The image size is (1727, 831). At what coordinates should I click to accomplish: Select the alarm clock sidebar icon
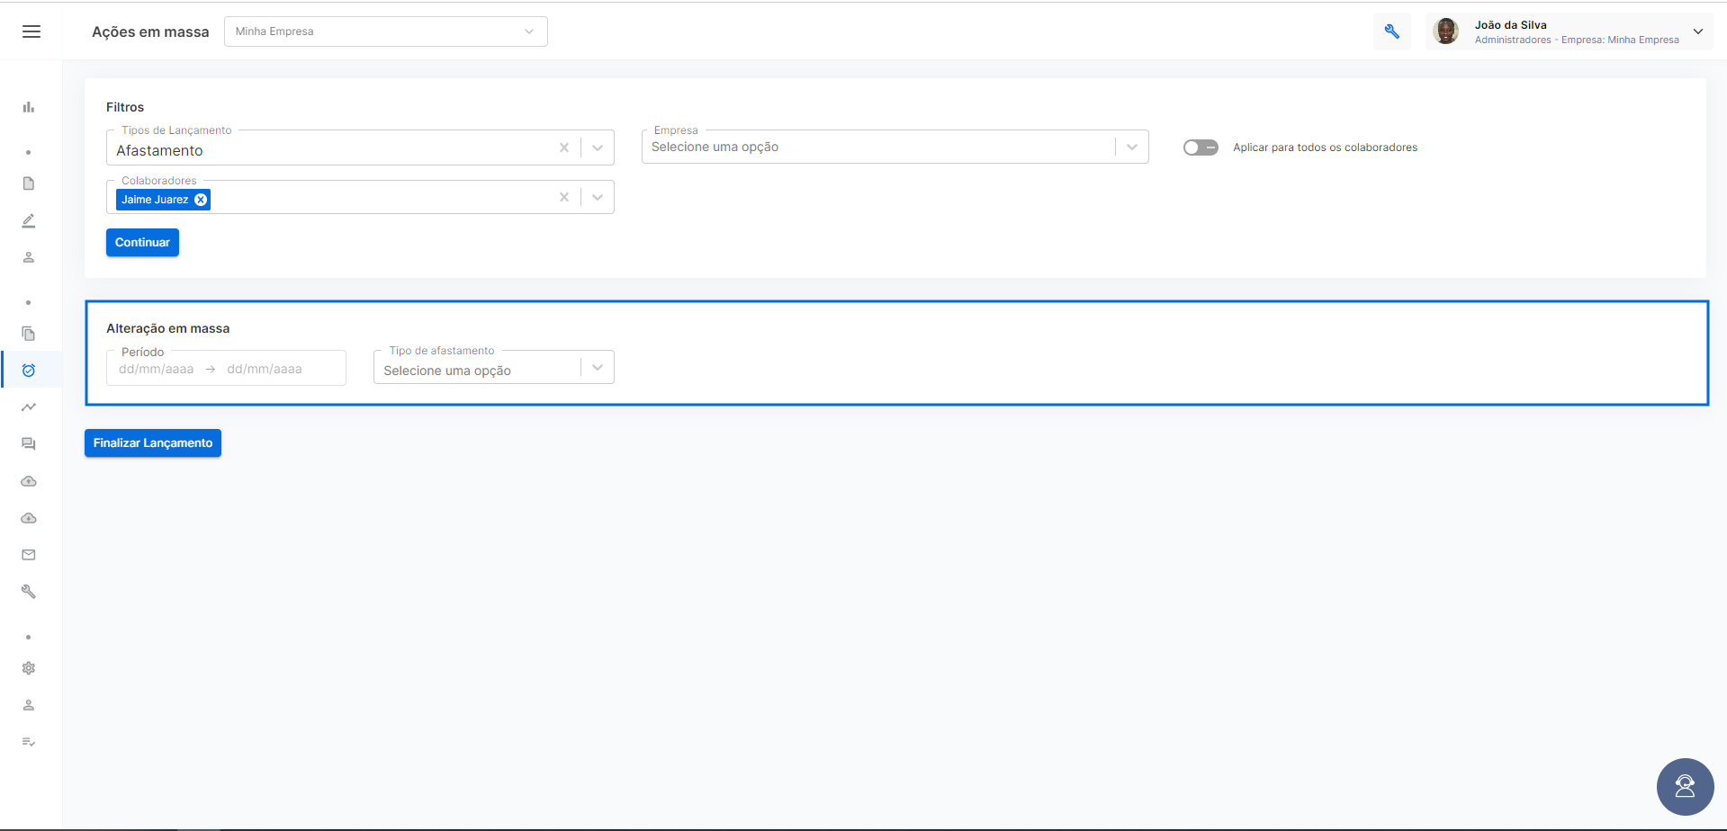pos(29,370)
